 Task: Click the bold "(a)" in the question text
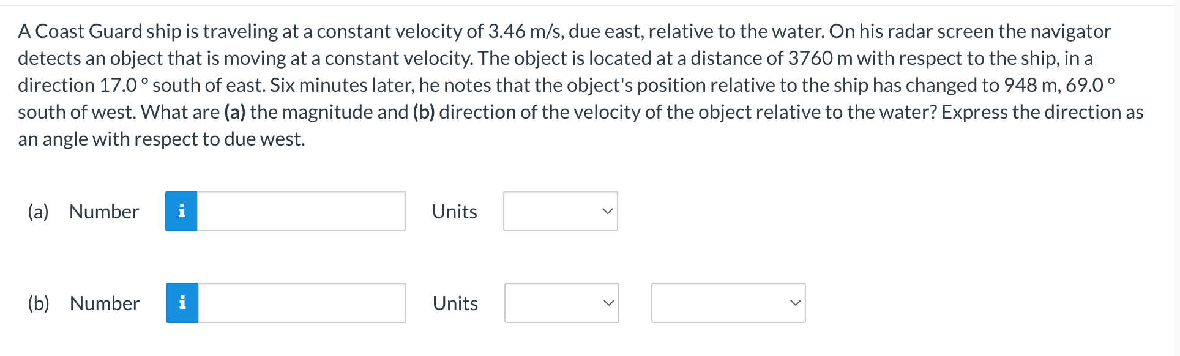tap(235, 112)
